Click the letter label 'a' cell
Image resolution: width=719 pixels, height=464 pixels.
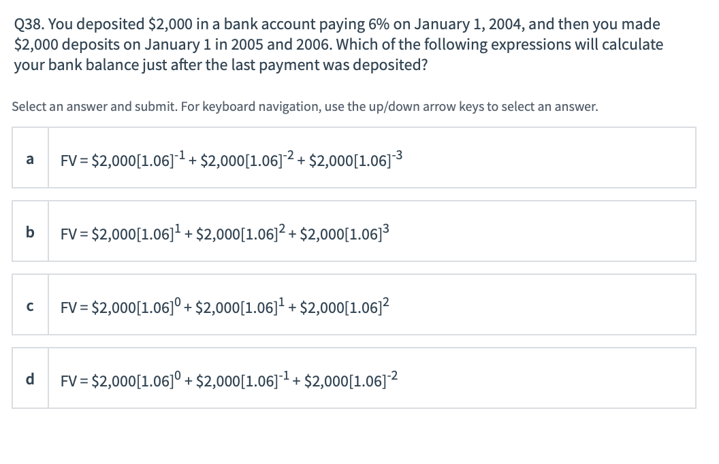tap(30, 157)
